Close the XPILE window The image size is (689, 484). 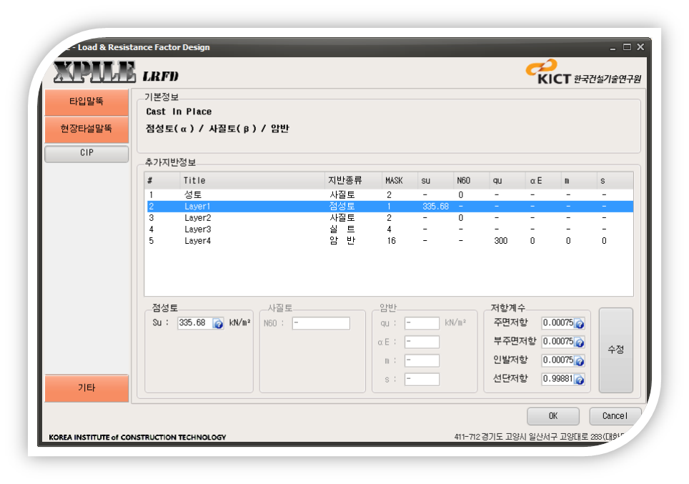640,46
